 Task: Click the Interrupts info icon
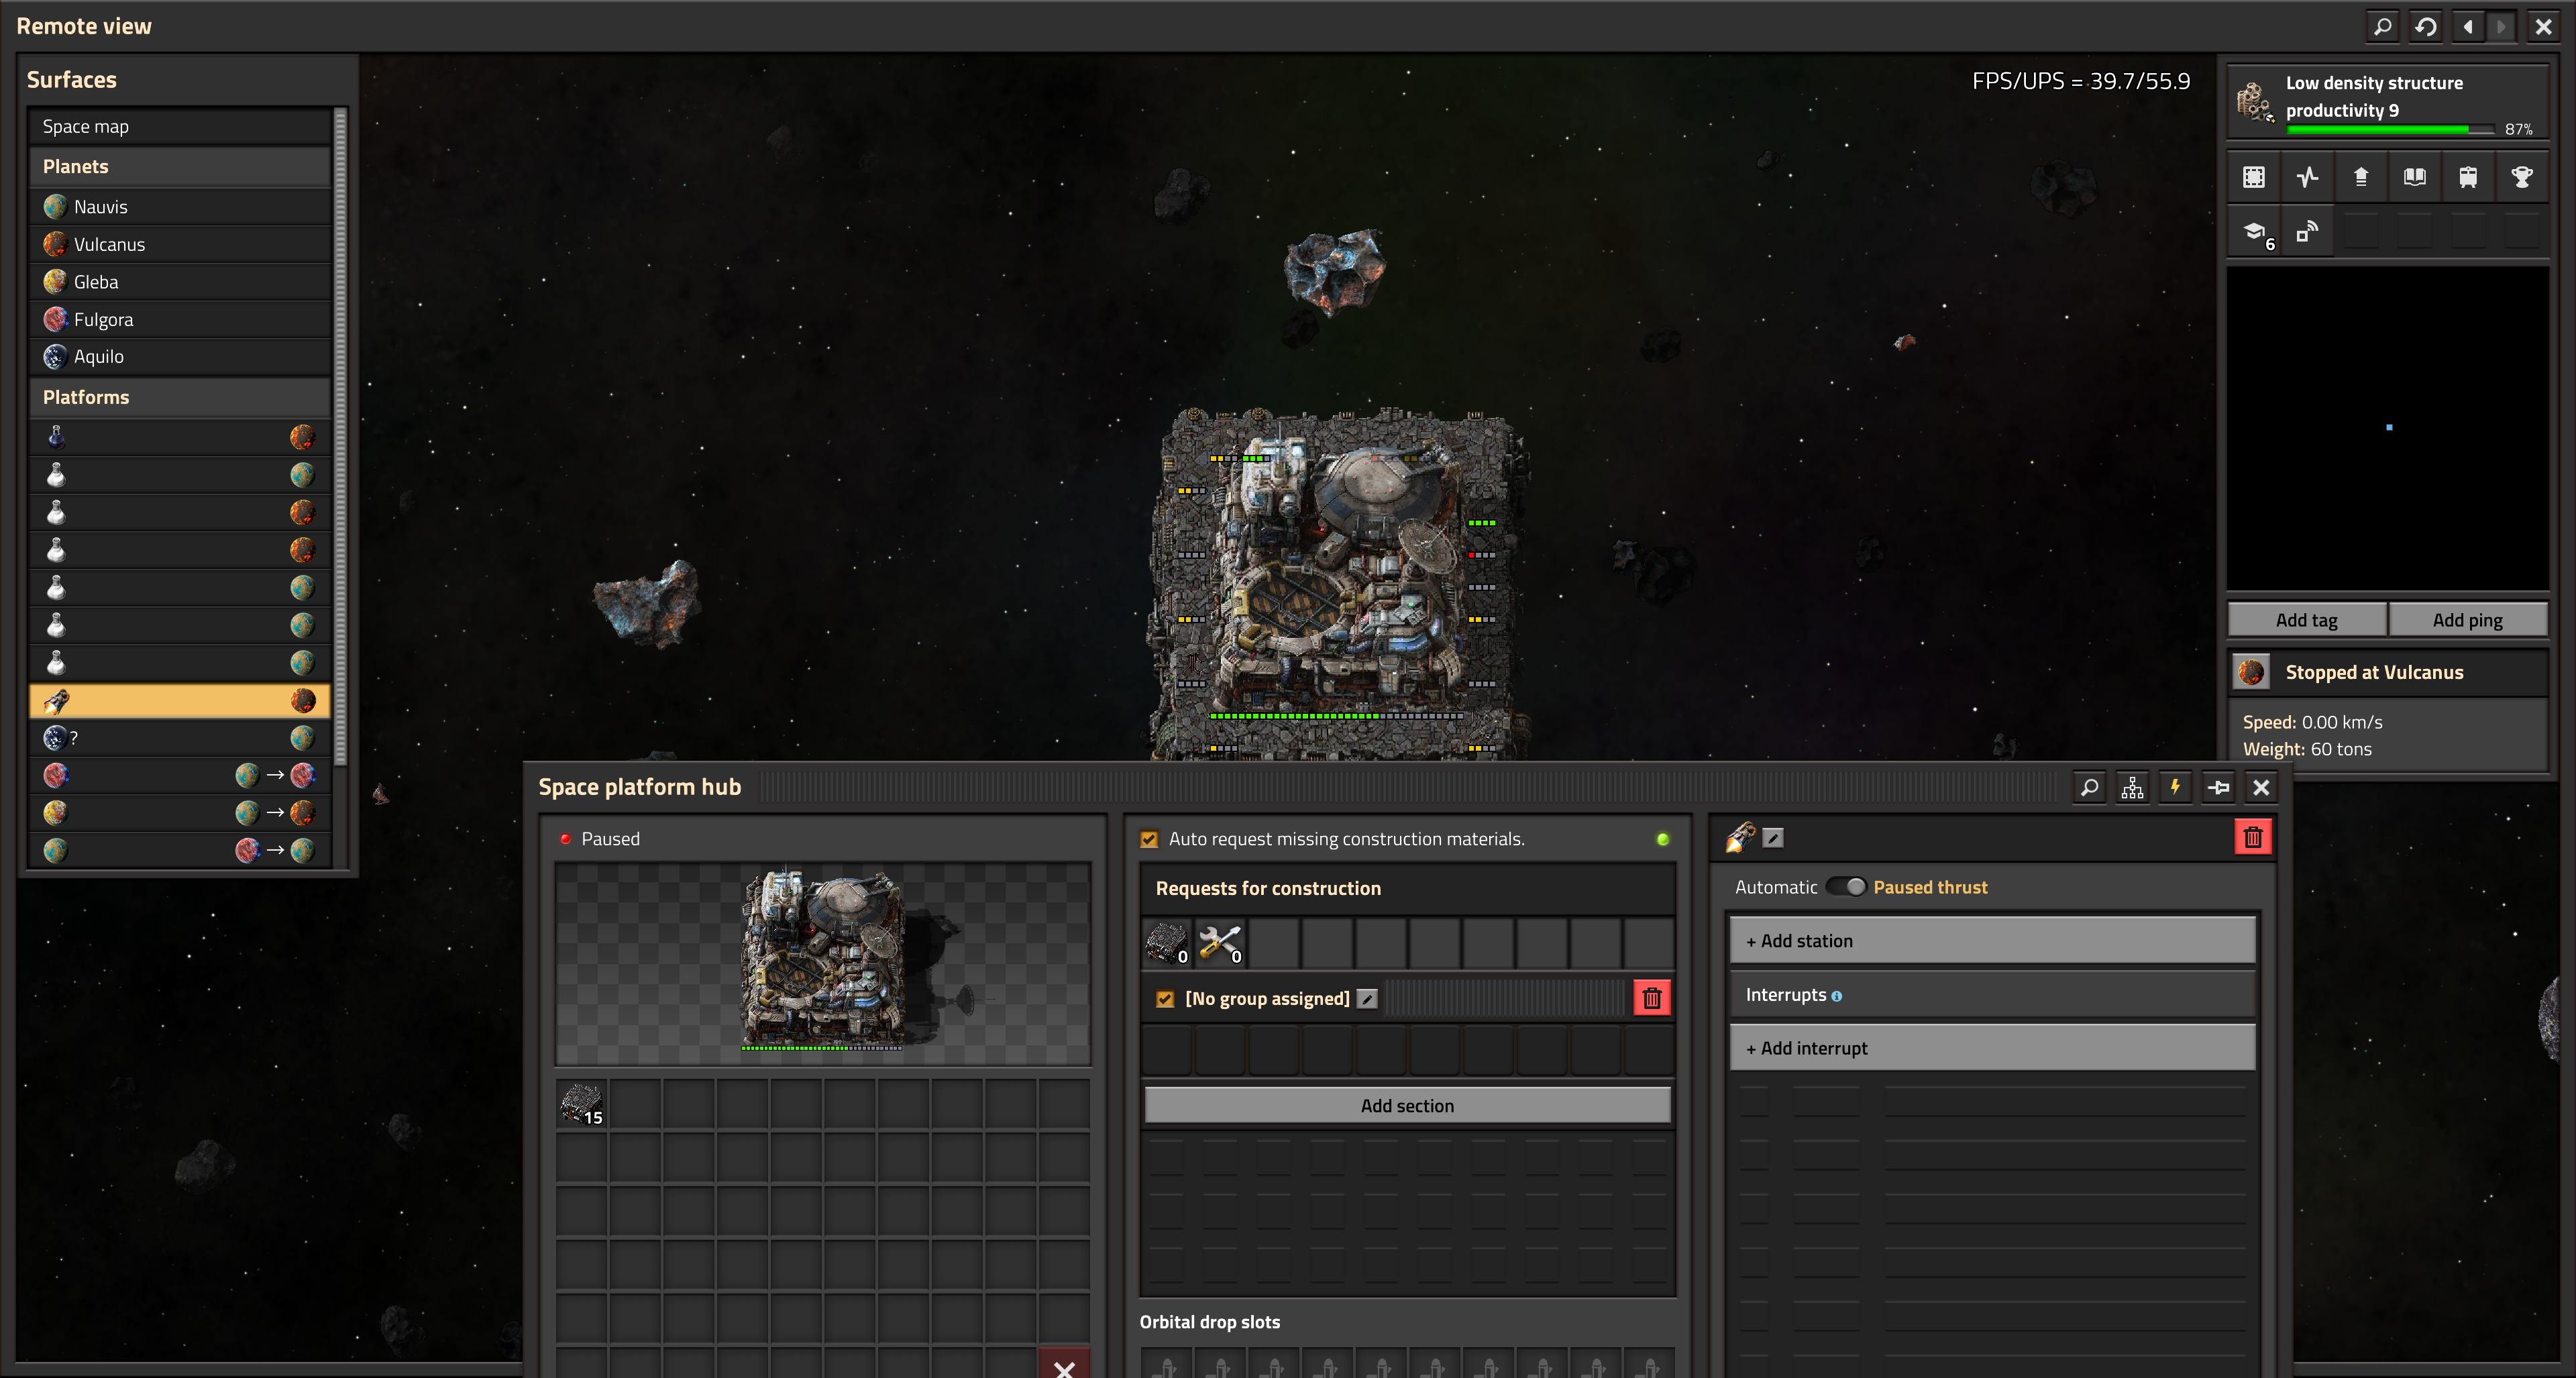(x=1836, y=996)
